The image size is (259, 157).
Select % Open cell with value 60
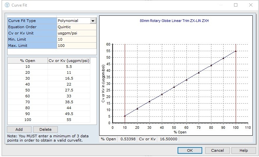click(28, 96)
